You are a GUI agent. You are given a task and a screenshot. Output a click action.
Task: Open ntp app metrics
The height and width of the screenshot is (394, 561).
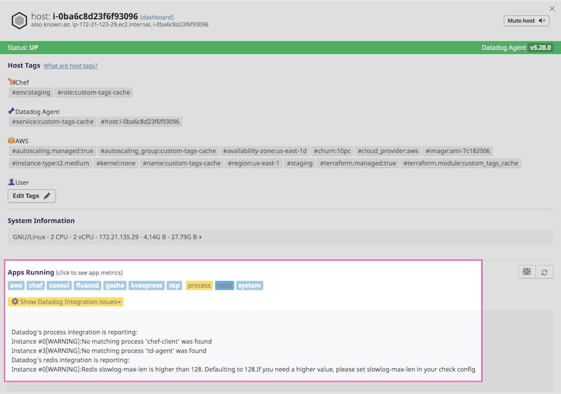coord(174,286)
